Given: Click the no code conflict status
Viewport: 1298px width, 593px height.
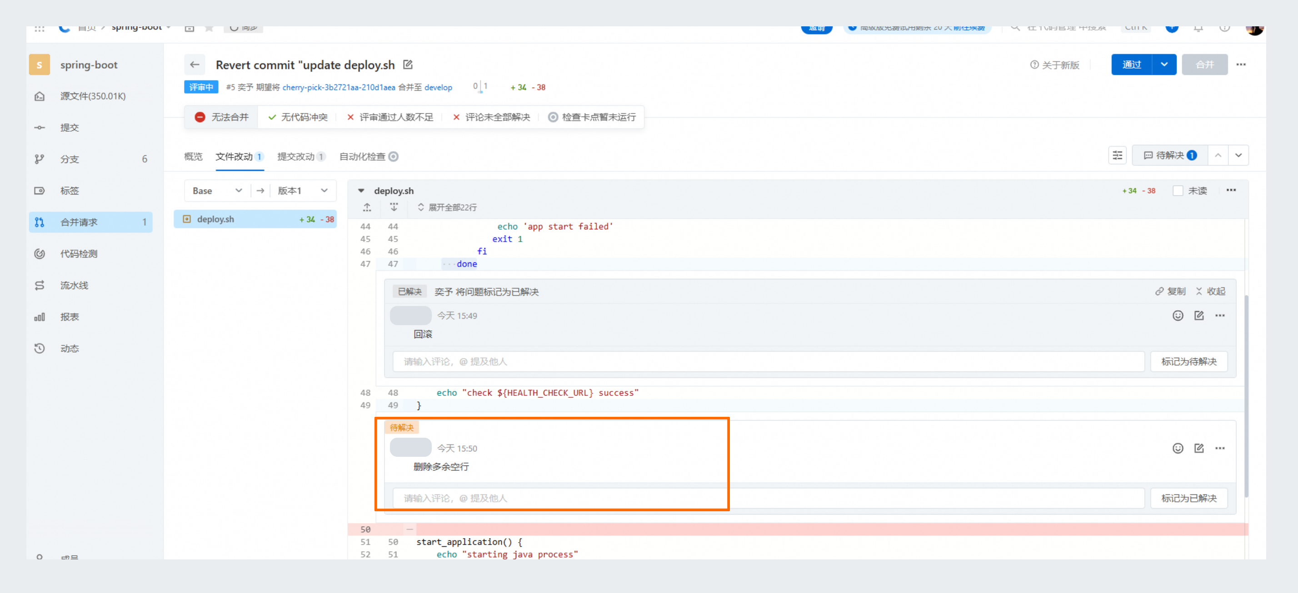Looking at the screenshot, I should pos(298,117).
